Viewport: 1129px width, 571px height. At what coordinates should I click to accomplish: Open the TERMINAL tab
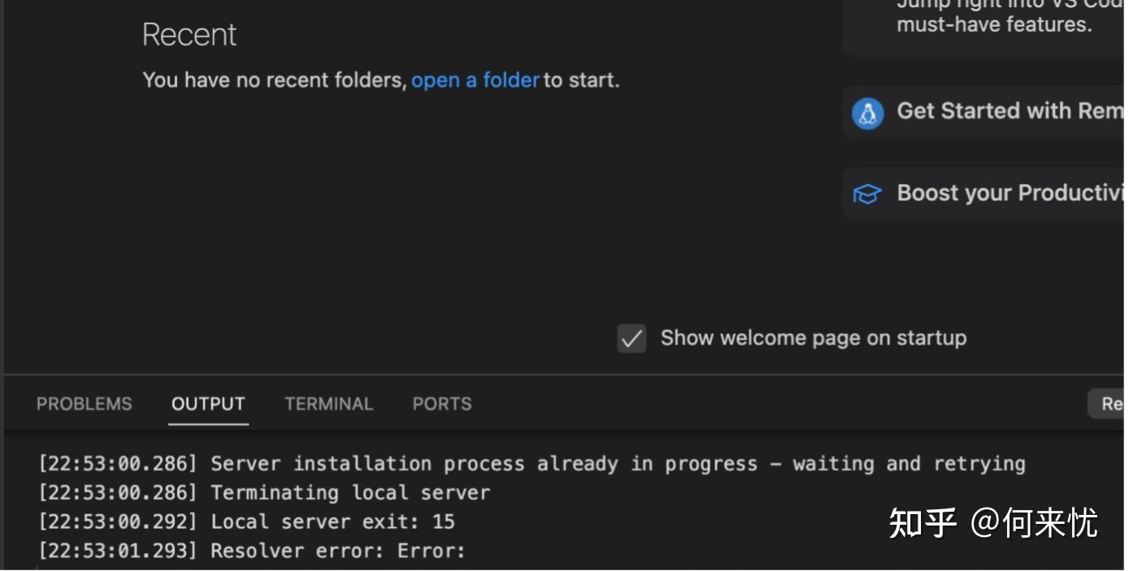coord(328,404)
